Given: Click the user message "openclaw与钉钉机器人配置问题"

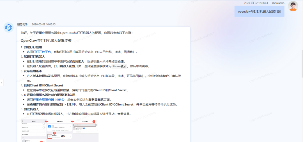Looking at the screenshot, I should (x=259, y=12).
